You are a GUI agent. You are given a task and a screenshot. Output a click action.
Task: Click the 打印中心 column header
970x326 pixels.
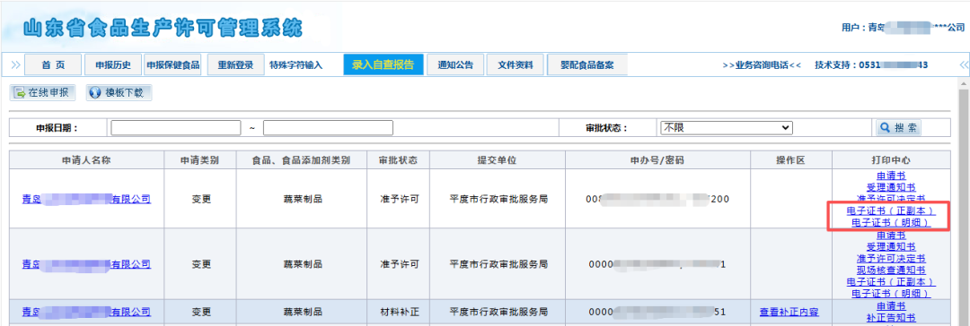click(x=891, y=160)
